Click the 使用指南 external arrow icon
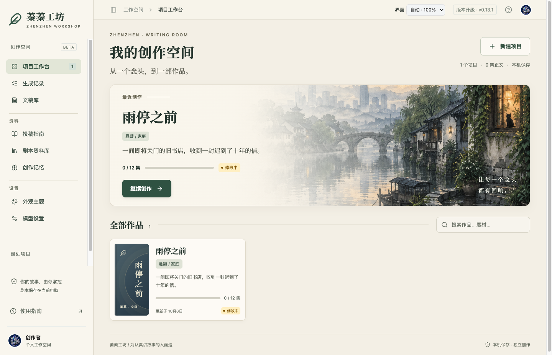 pyautogui.click(x=80, y=311)
